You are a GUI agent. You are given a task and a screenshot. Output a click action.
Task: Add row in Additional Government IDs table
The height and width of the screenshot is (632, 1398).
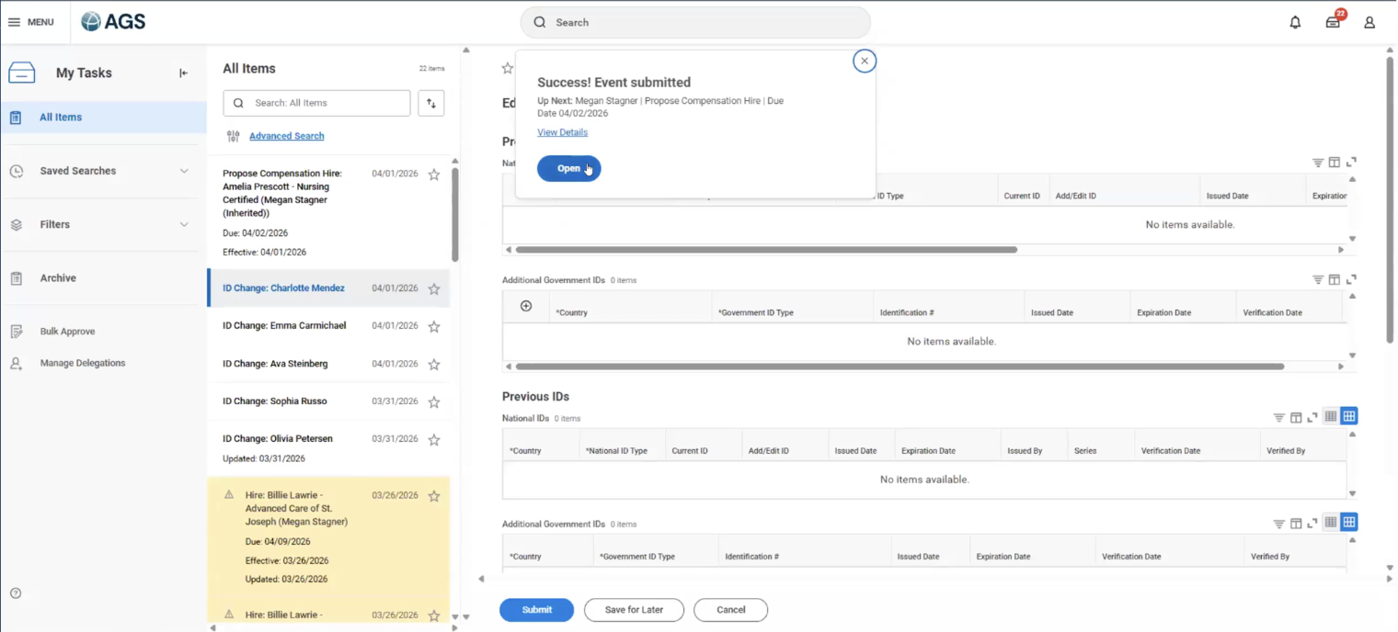(x=526, y=306)
